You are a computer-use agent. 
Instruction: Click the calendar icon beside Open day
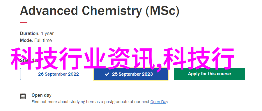tap(23, 96)
